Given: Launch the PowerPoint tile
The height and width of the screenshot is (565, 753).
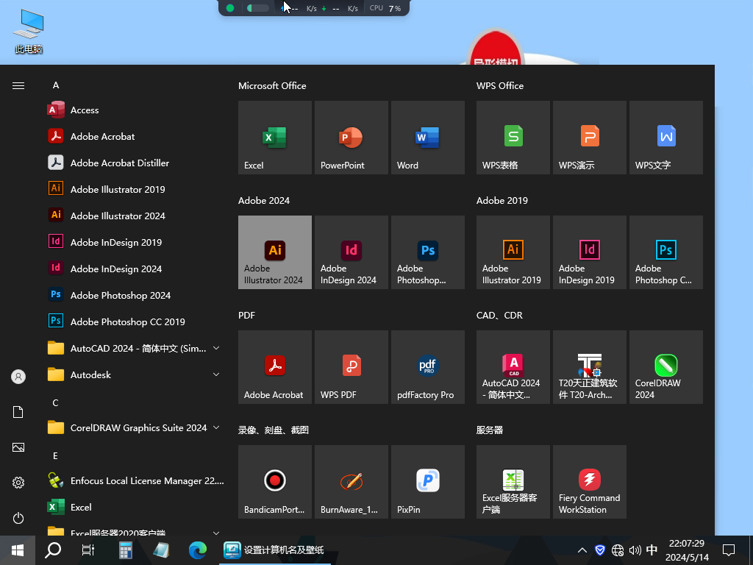Looking at the screenshot, I should (x=351, y=138).
